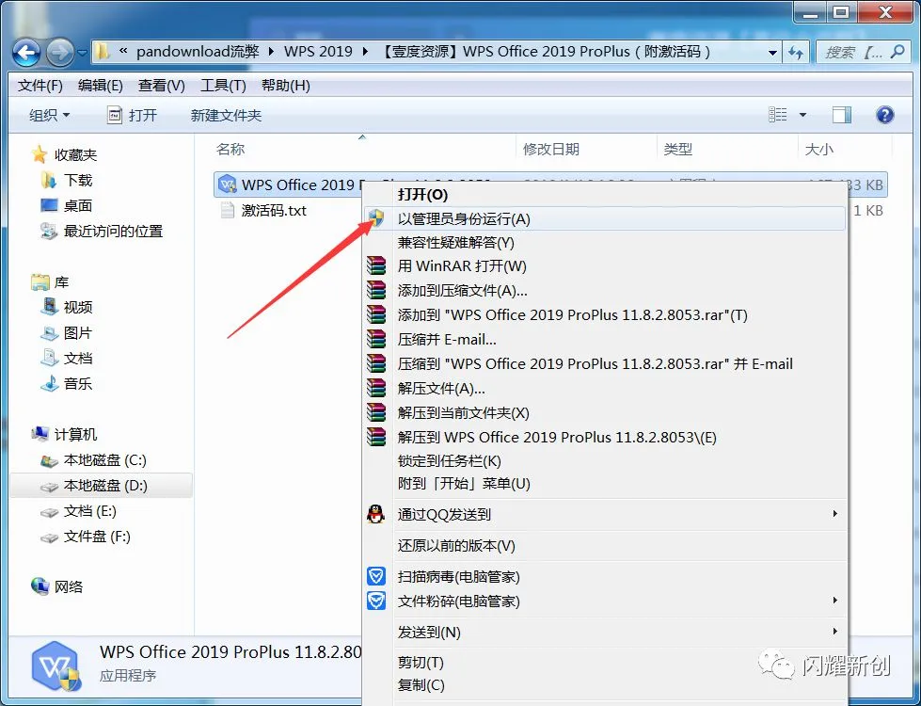The height and width of the screenshot is (706, 921).
Task: Click WinRAR icon beside 压缩并 E-mail...
Action: (376, 339)
